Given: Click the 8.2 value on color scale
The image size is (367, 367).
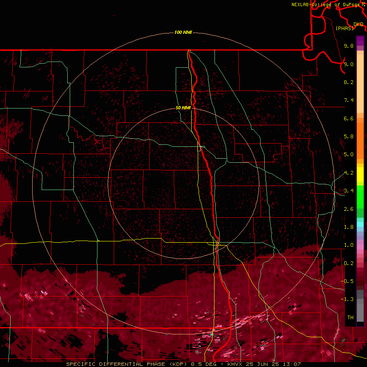Looking at the screenshot, I should click(x=349, y=82).
